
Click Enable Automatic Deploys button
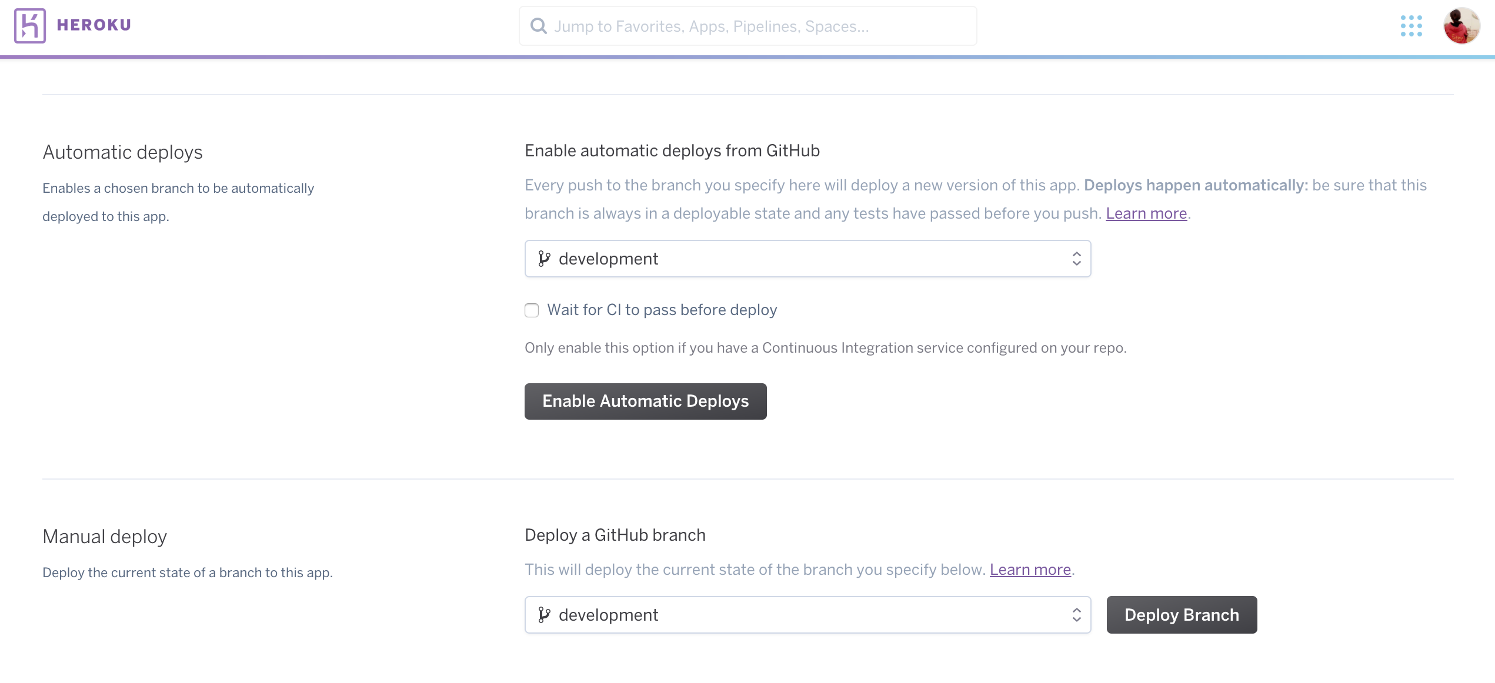646,401
